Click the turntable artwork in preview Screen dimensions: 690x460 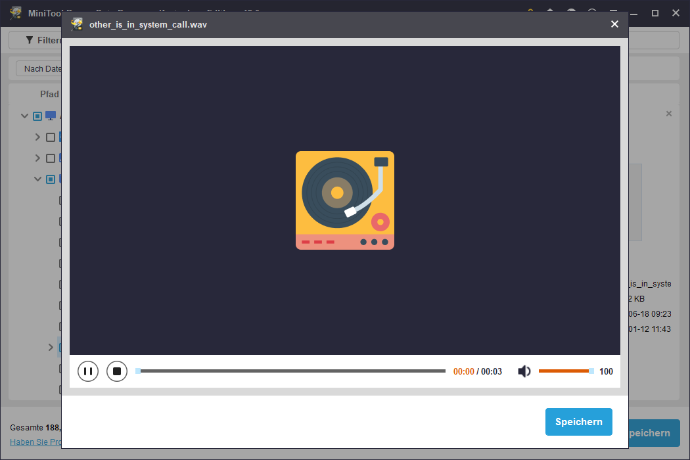coord(345,200)
